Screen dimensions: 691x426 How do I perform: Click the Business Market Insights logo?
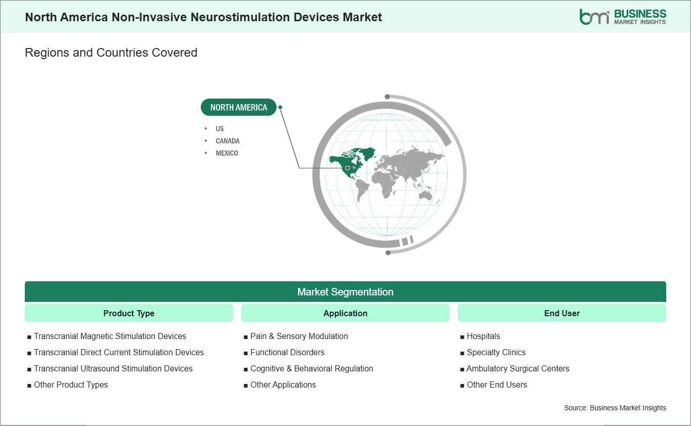point(623,17)
